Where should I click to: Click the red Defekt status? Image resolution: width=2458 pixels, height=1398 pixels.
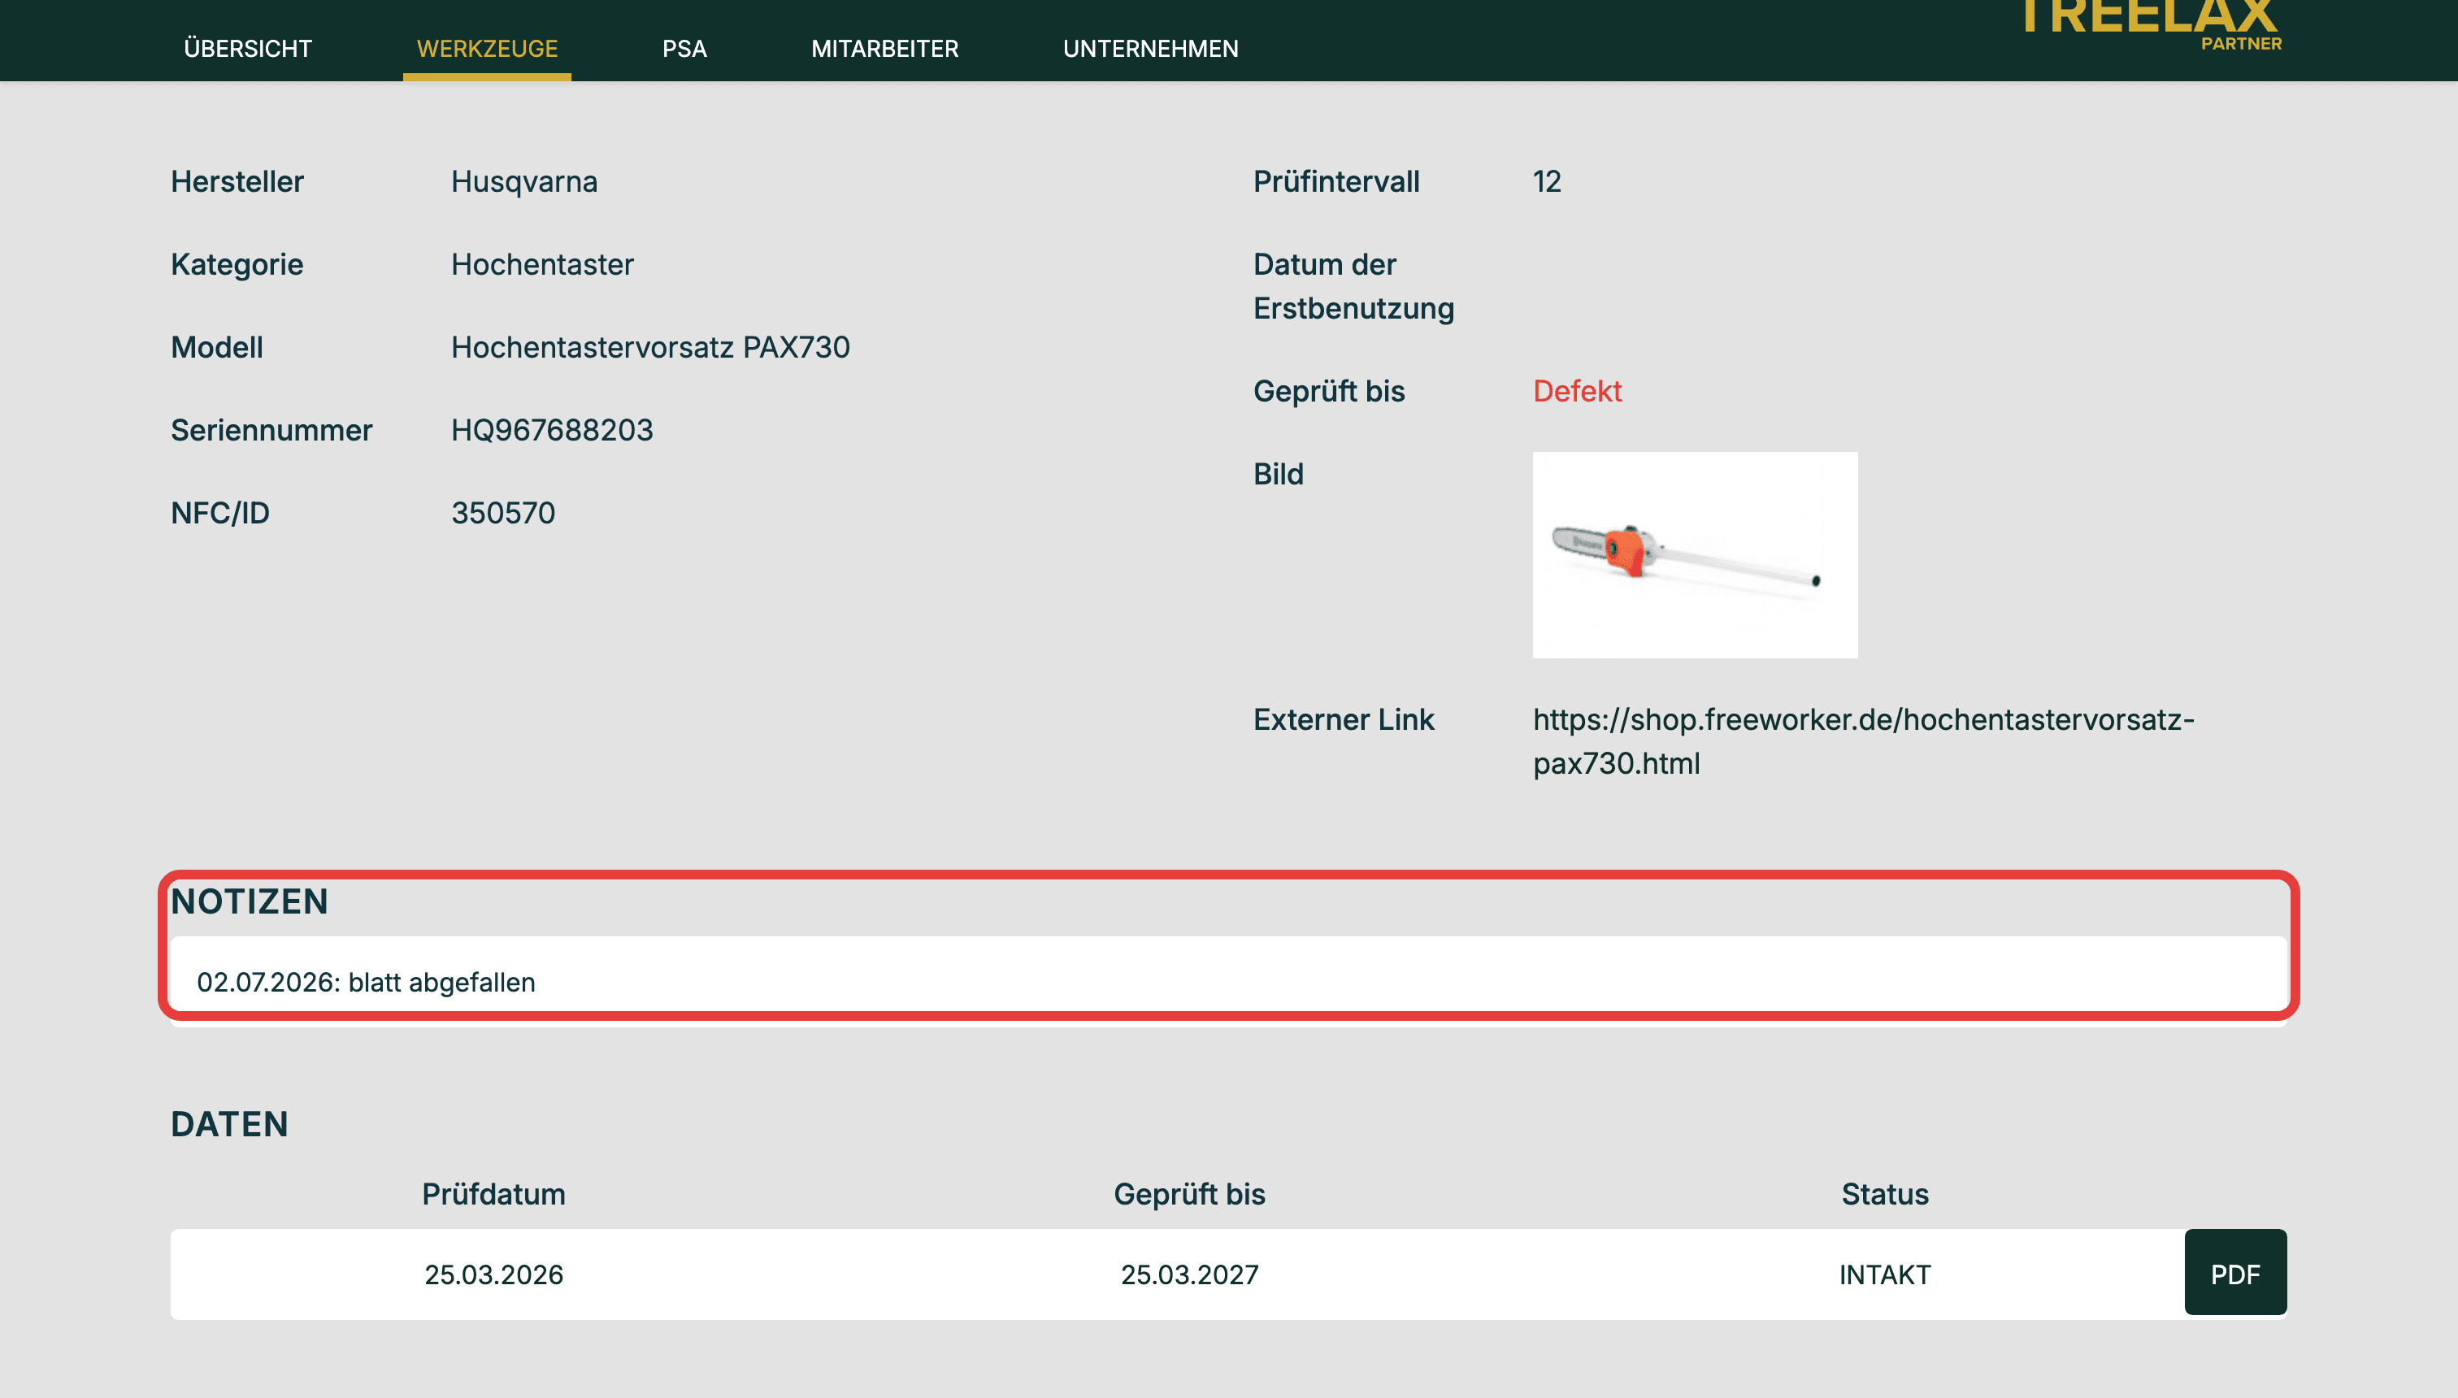pyautogui.click(x=1577, y=392)
